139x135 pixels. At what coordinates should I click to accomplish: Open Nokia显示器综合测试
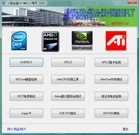tap(68, 96)
